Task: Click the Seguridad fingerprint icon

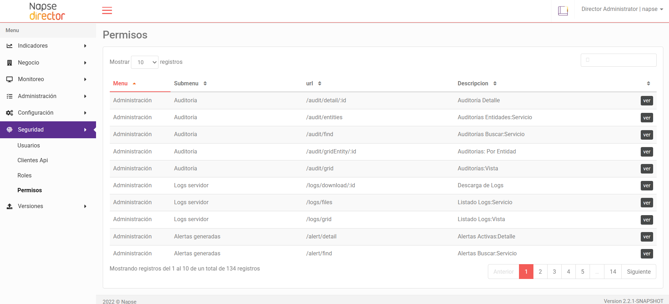Action: [x=10, y=130]
